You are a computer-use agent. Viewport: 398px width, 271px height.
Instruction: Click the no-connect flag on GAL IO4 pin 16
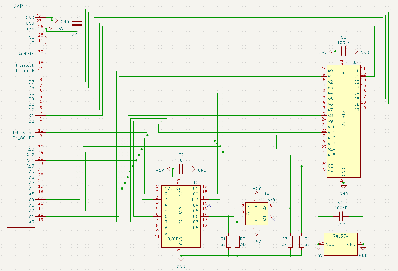(209, 205)
